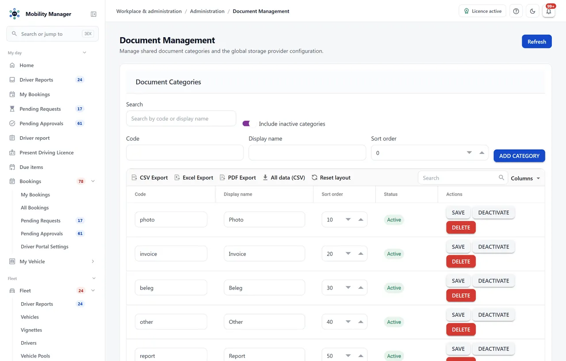Open All Bookings submenu item

[35, 207]
